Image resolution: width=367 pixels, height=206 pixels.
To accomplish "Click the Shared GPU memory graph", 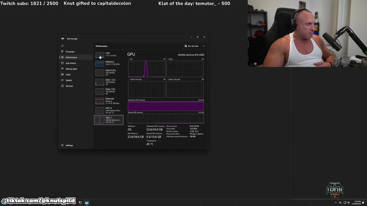I will (166, 118).
